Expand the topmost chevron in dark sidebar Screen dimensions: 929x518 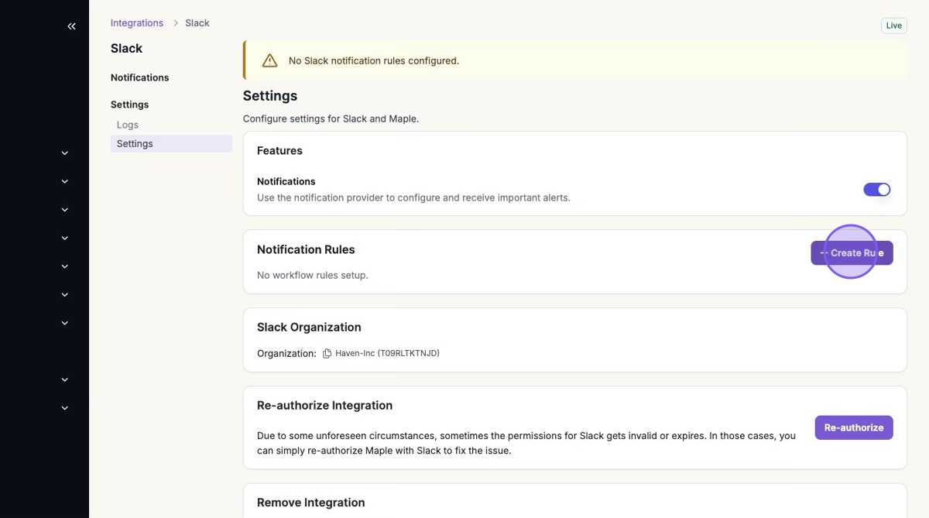65,153
